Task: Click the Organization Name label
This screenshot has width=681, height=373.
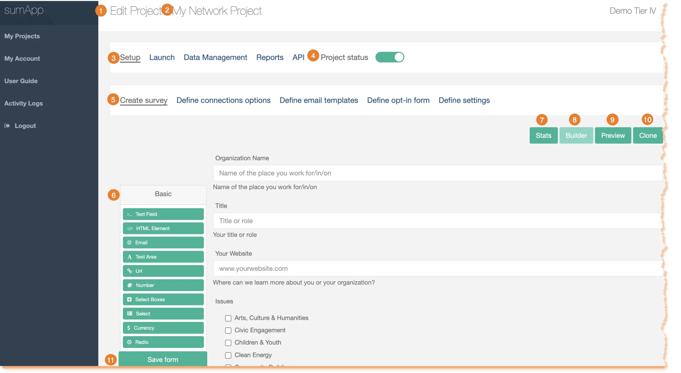Action: pyautogui.click(x=242, y=158)
